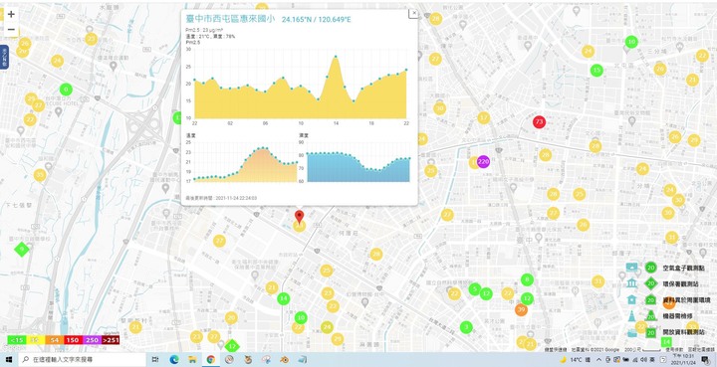Open Chrome from the taskbar

pyautogui.click(x=211, y=360)
